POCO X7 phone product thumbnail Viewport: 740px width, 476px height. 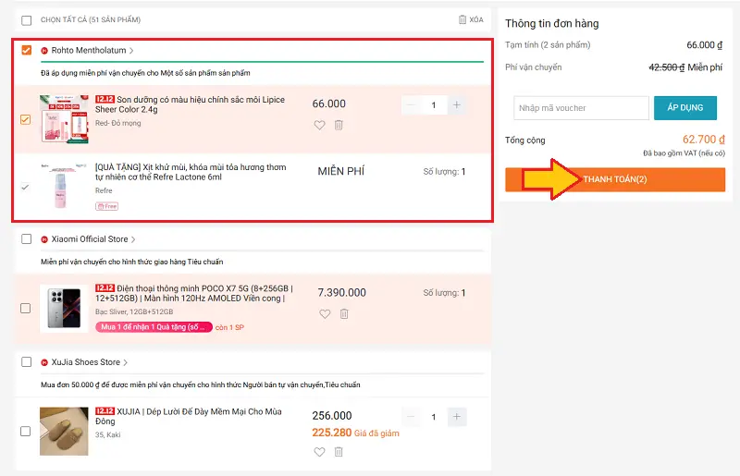(x=64, y=309)
